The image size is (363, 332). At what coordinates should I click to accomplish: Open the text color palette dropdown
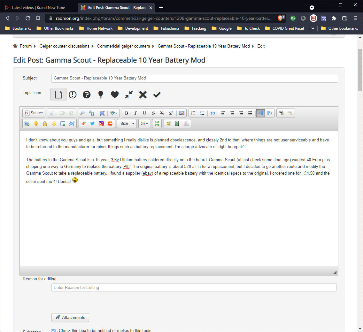144,124
